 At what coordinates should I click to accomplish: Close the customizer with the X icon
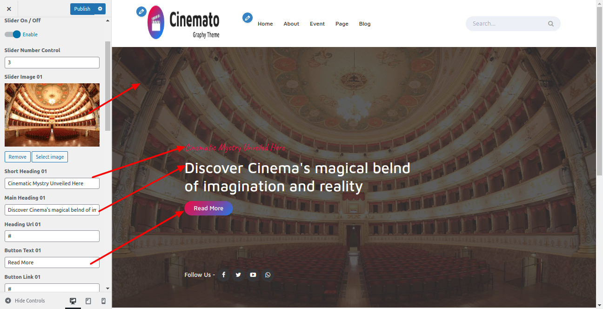9,9
